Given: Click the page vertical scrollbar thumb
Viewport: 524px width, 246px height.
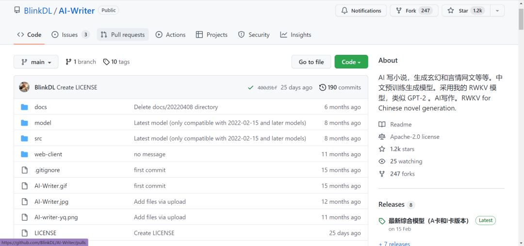Looking at the screenshot, I should click(521, 20).
